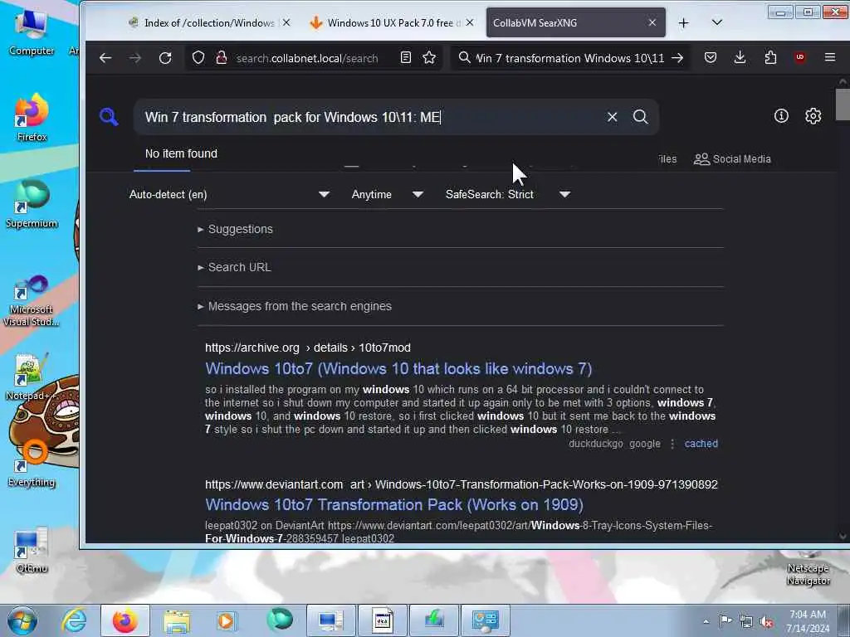
Task: Click the Firefox desktop shortcut
Action: [x=32, y=118]
